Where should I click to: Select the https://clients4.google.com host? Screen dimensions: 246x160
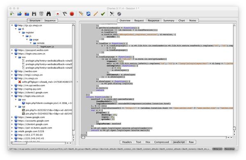33,124
